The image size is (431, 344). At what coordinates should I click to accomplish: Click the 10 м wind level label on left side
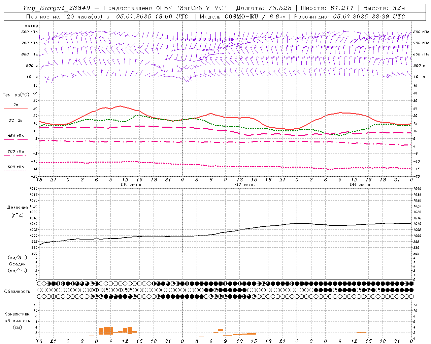pyautogui.click(x=32, y=77)
